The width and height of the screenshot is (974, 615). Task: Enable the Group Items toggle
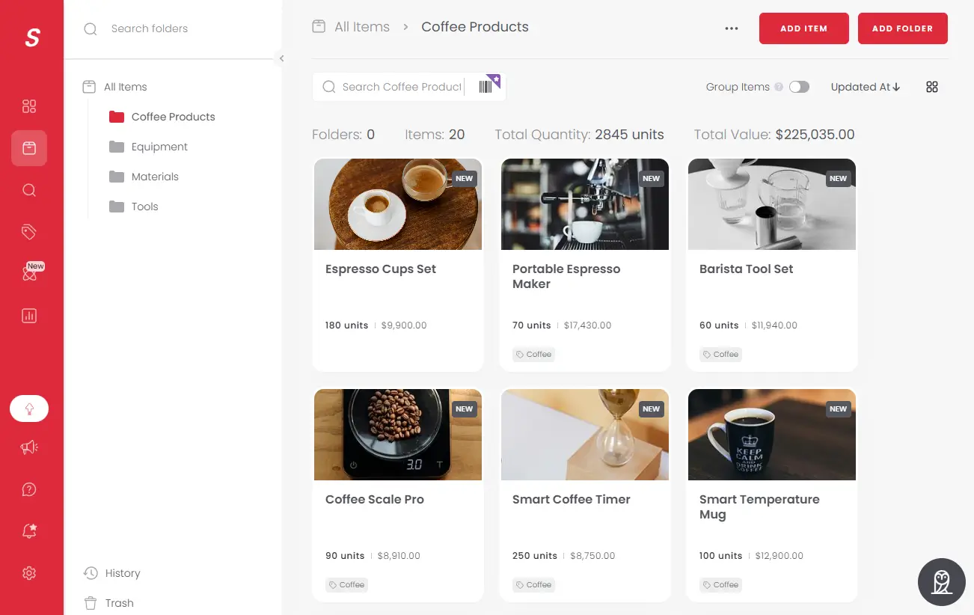pyautogui.click(x=799, y=87)
